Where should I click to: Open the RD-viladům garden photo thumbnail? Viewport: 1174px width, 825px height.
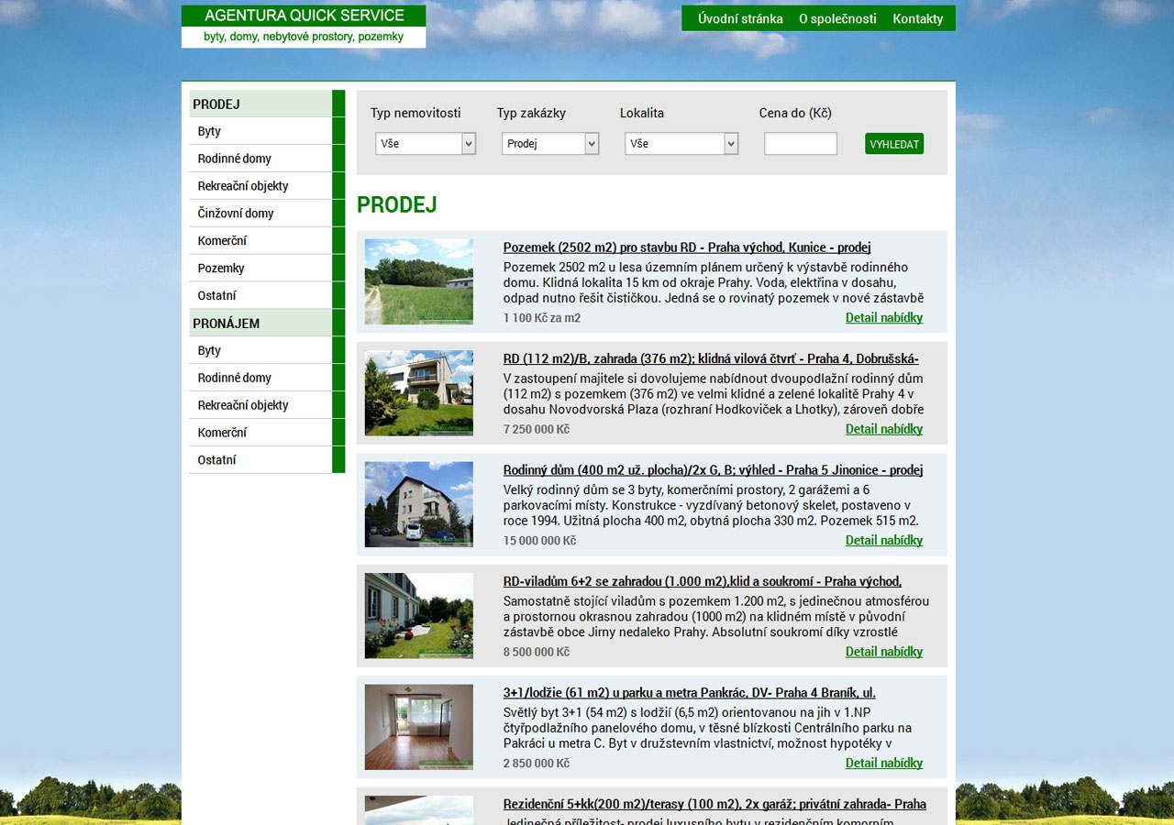tap(419, 615)
